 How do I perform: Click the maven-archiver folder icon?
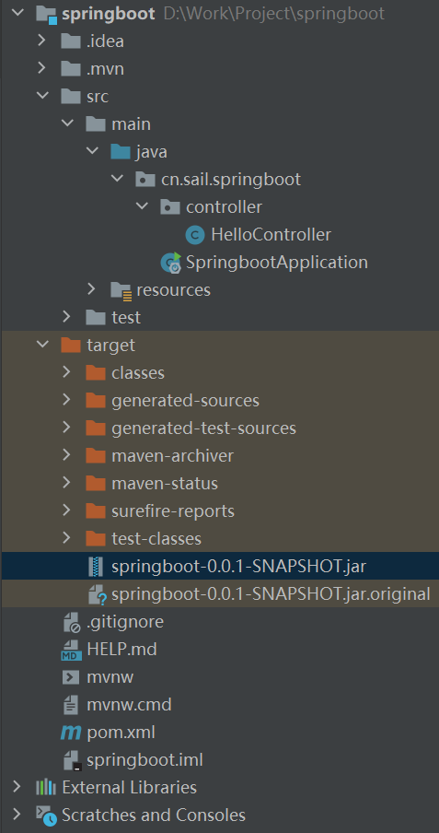pos(96,456)
